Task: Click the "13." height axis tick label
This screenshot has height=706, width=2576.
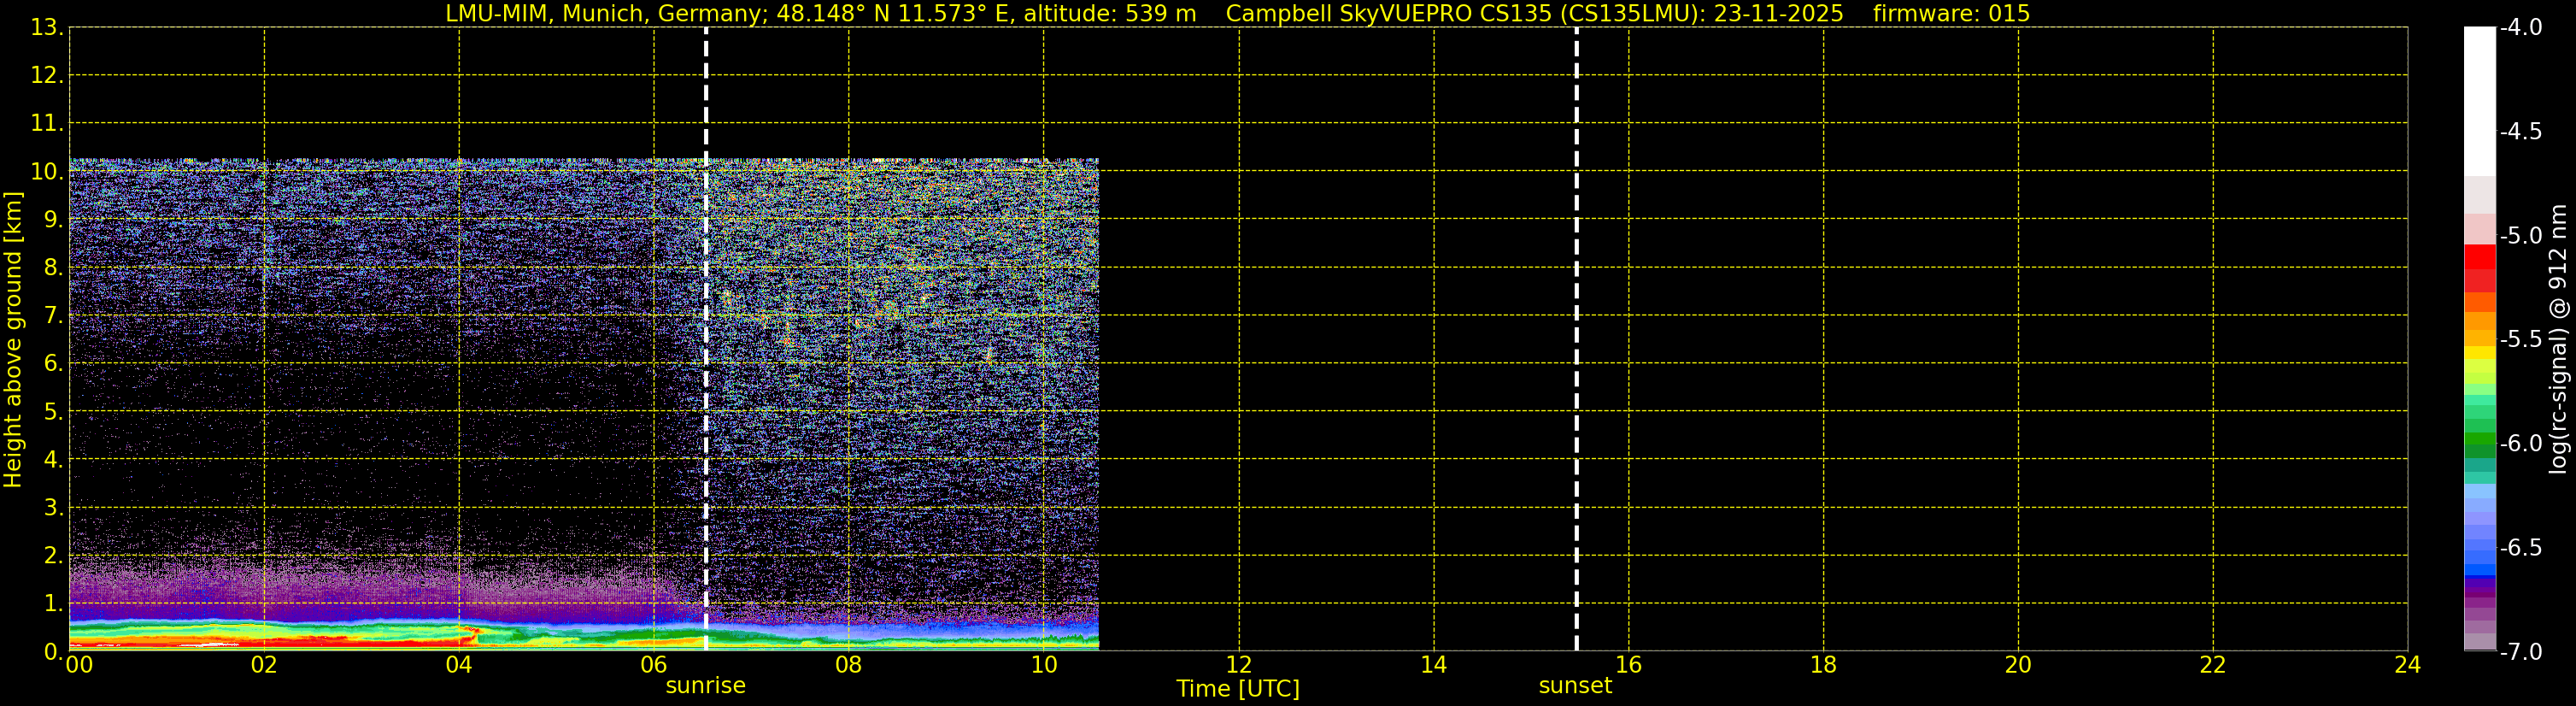Action: (x=47, y=28)
